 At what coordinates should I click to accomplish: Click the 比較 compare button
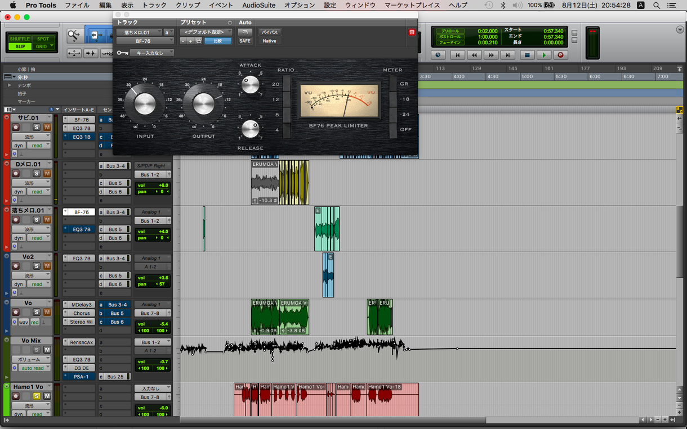click(218, 41)
